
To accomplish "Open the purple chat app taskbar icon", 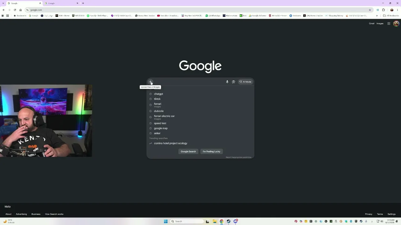I will coord(236,221).
